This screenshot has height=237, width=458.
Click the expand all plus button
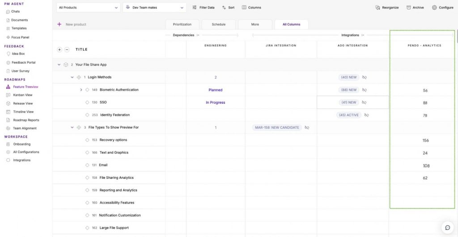59,50
